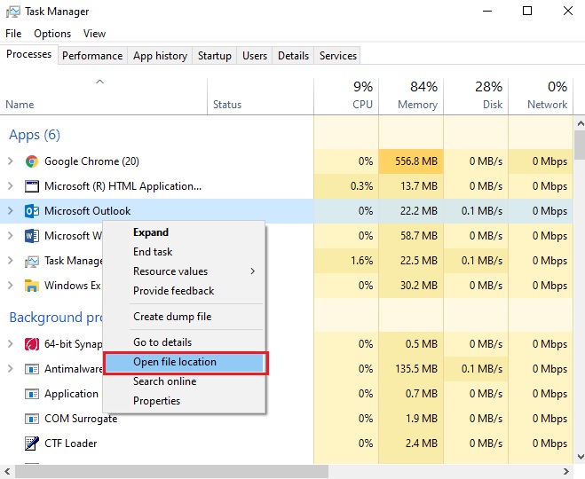
Task: Switch to the App history tab
Action: point(160,56)
